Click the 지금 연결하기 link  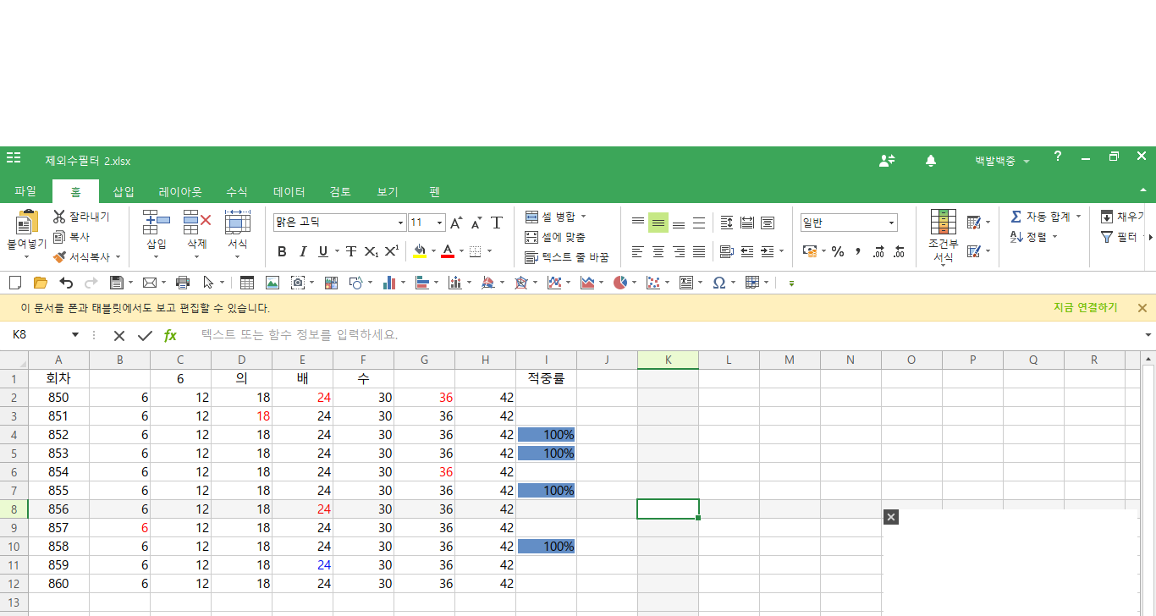(x=1085, y=308)
